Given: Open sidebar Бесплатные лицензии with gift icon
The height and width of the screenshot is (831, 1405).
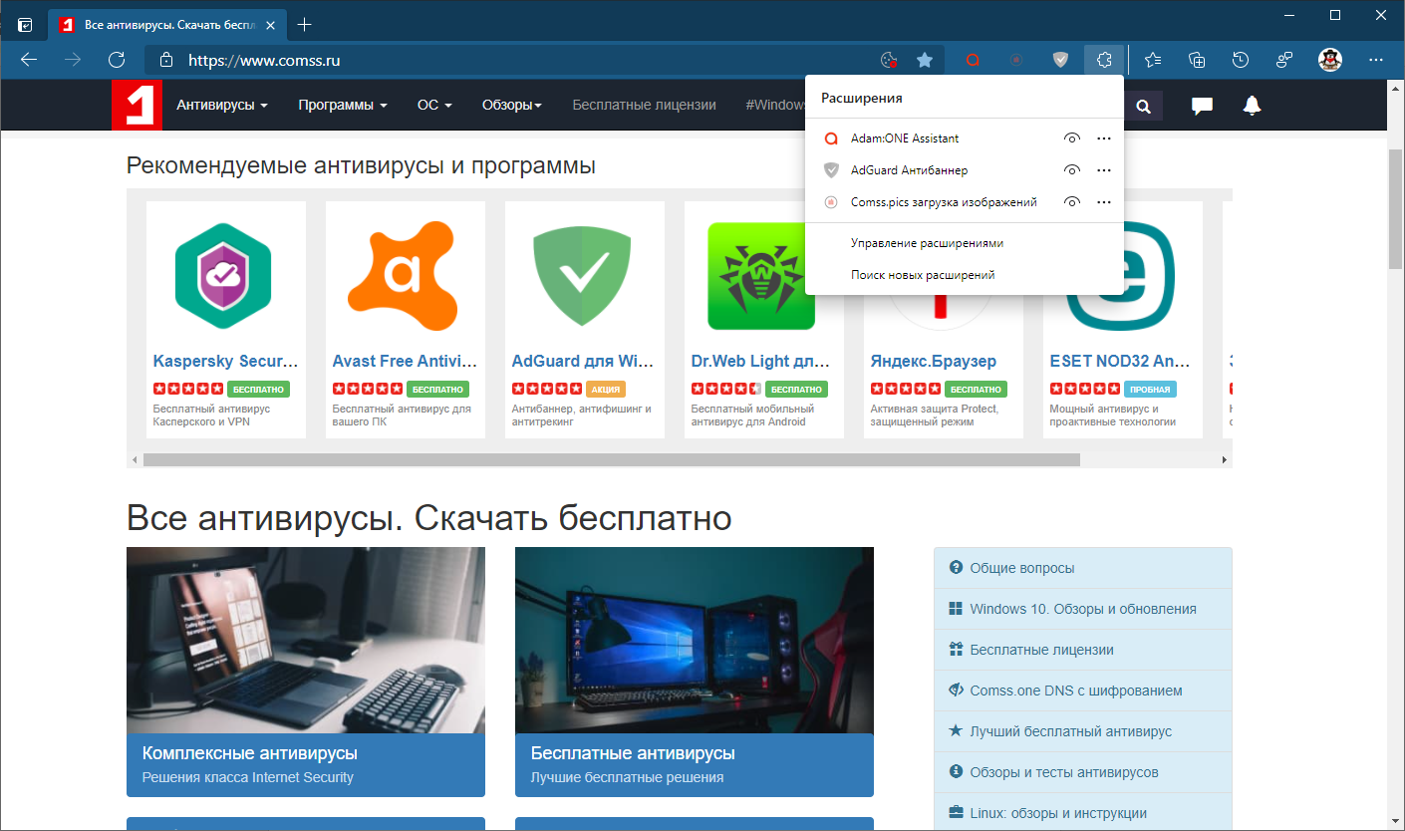Looking at the screenshot, I should coord(1083,650).
